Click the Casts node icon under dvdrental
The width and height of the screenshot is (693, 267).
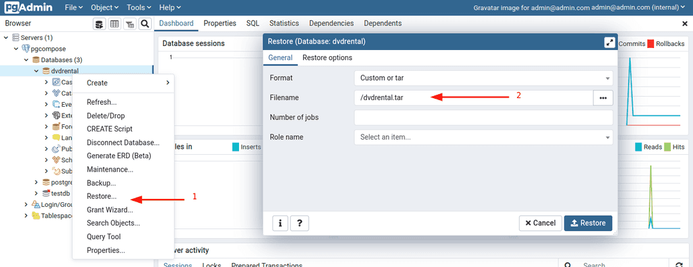[56, 82]
